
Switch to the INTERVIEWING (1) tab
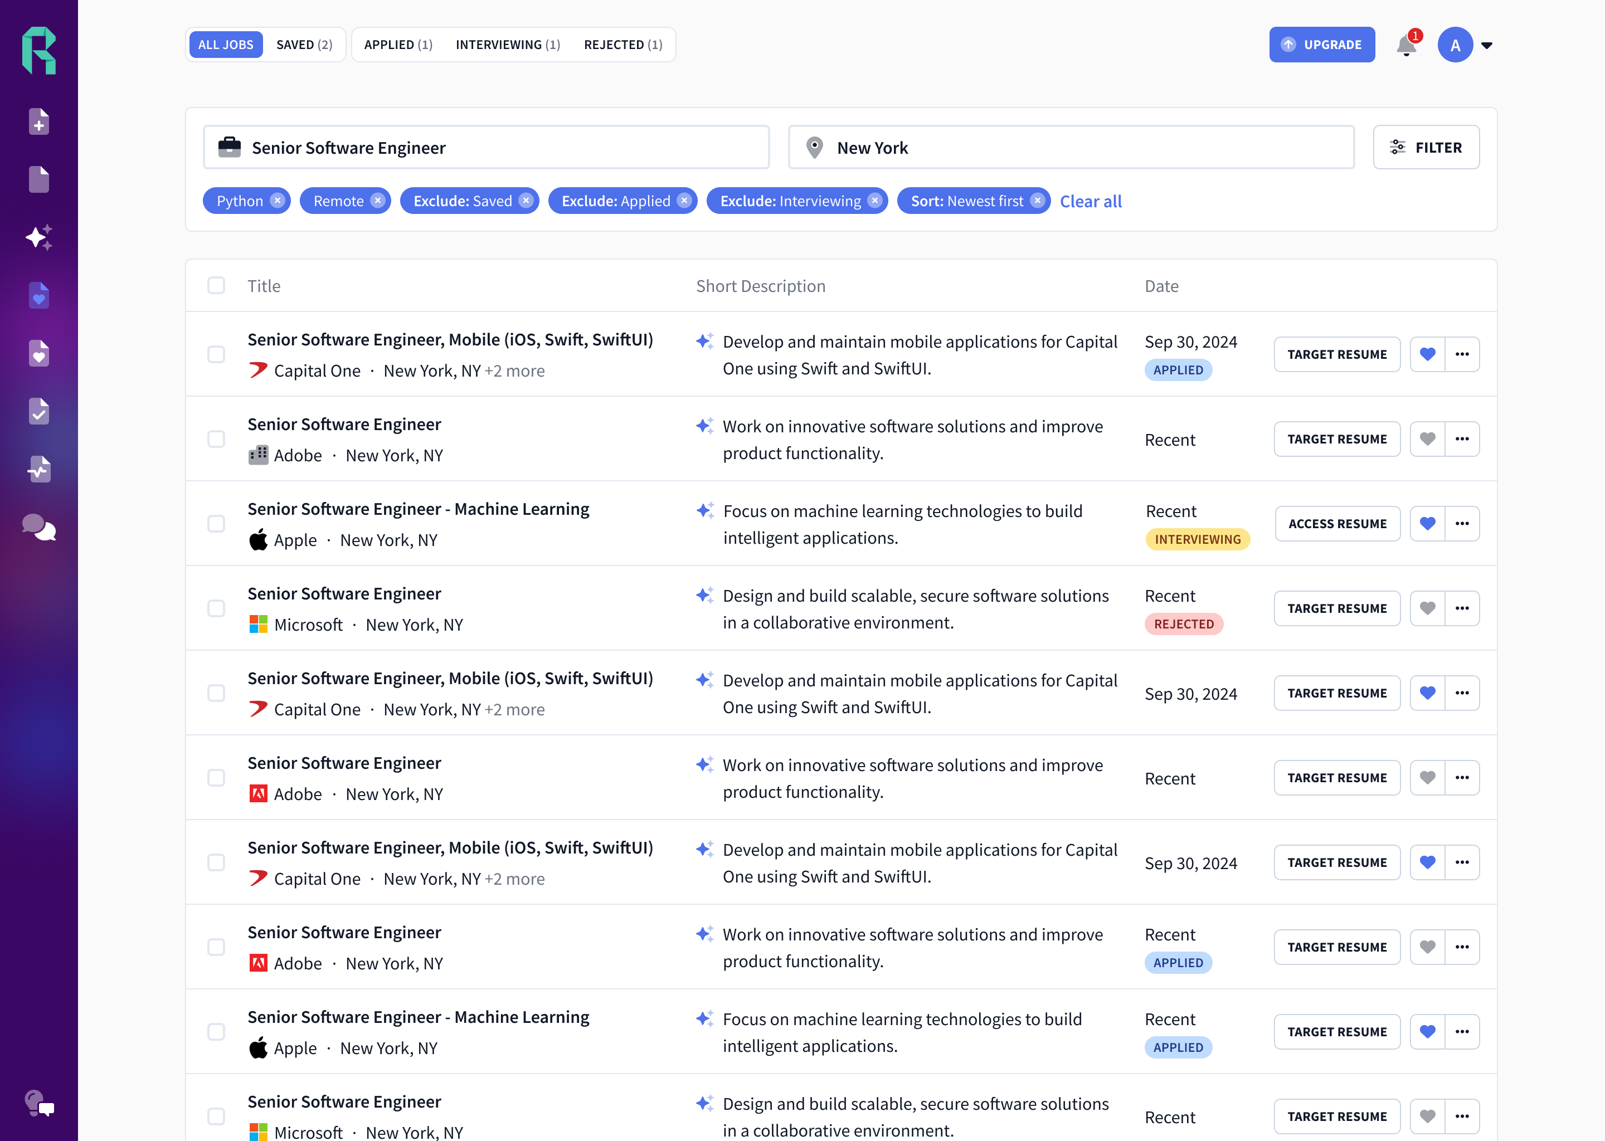(x=507, y=45)
